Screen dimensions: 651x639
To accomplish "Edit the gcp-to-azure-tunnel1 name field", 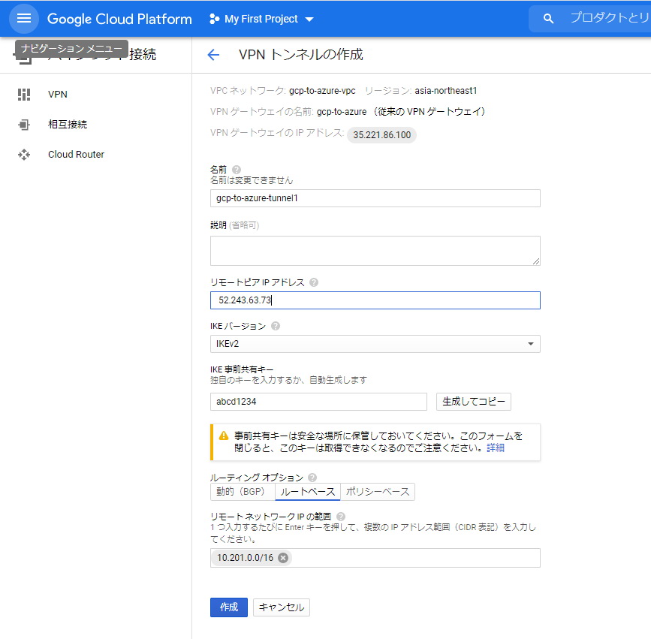I will [375, 198].
